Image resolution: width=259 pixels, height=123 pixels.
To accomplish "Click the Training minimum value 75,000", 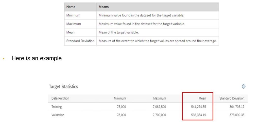I will 121,107.
